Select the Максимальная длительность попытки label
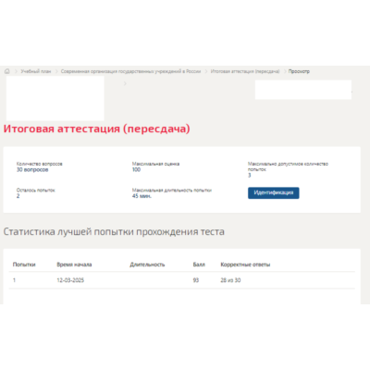 tap(172, 191)
